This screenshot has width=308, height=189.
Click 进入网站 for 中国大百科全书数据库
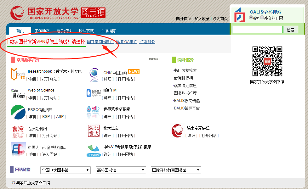click(x=49, y=154)
